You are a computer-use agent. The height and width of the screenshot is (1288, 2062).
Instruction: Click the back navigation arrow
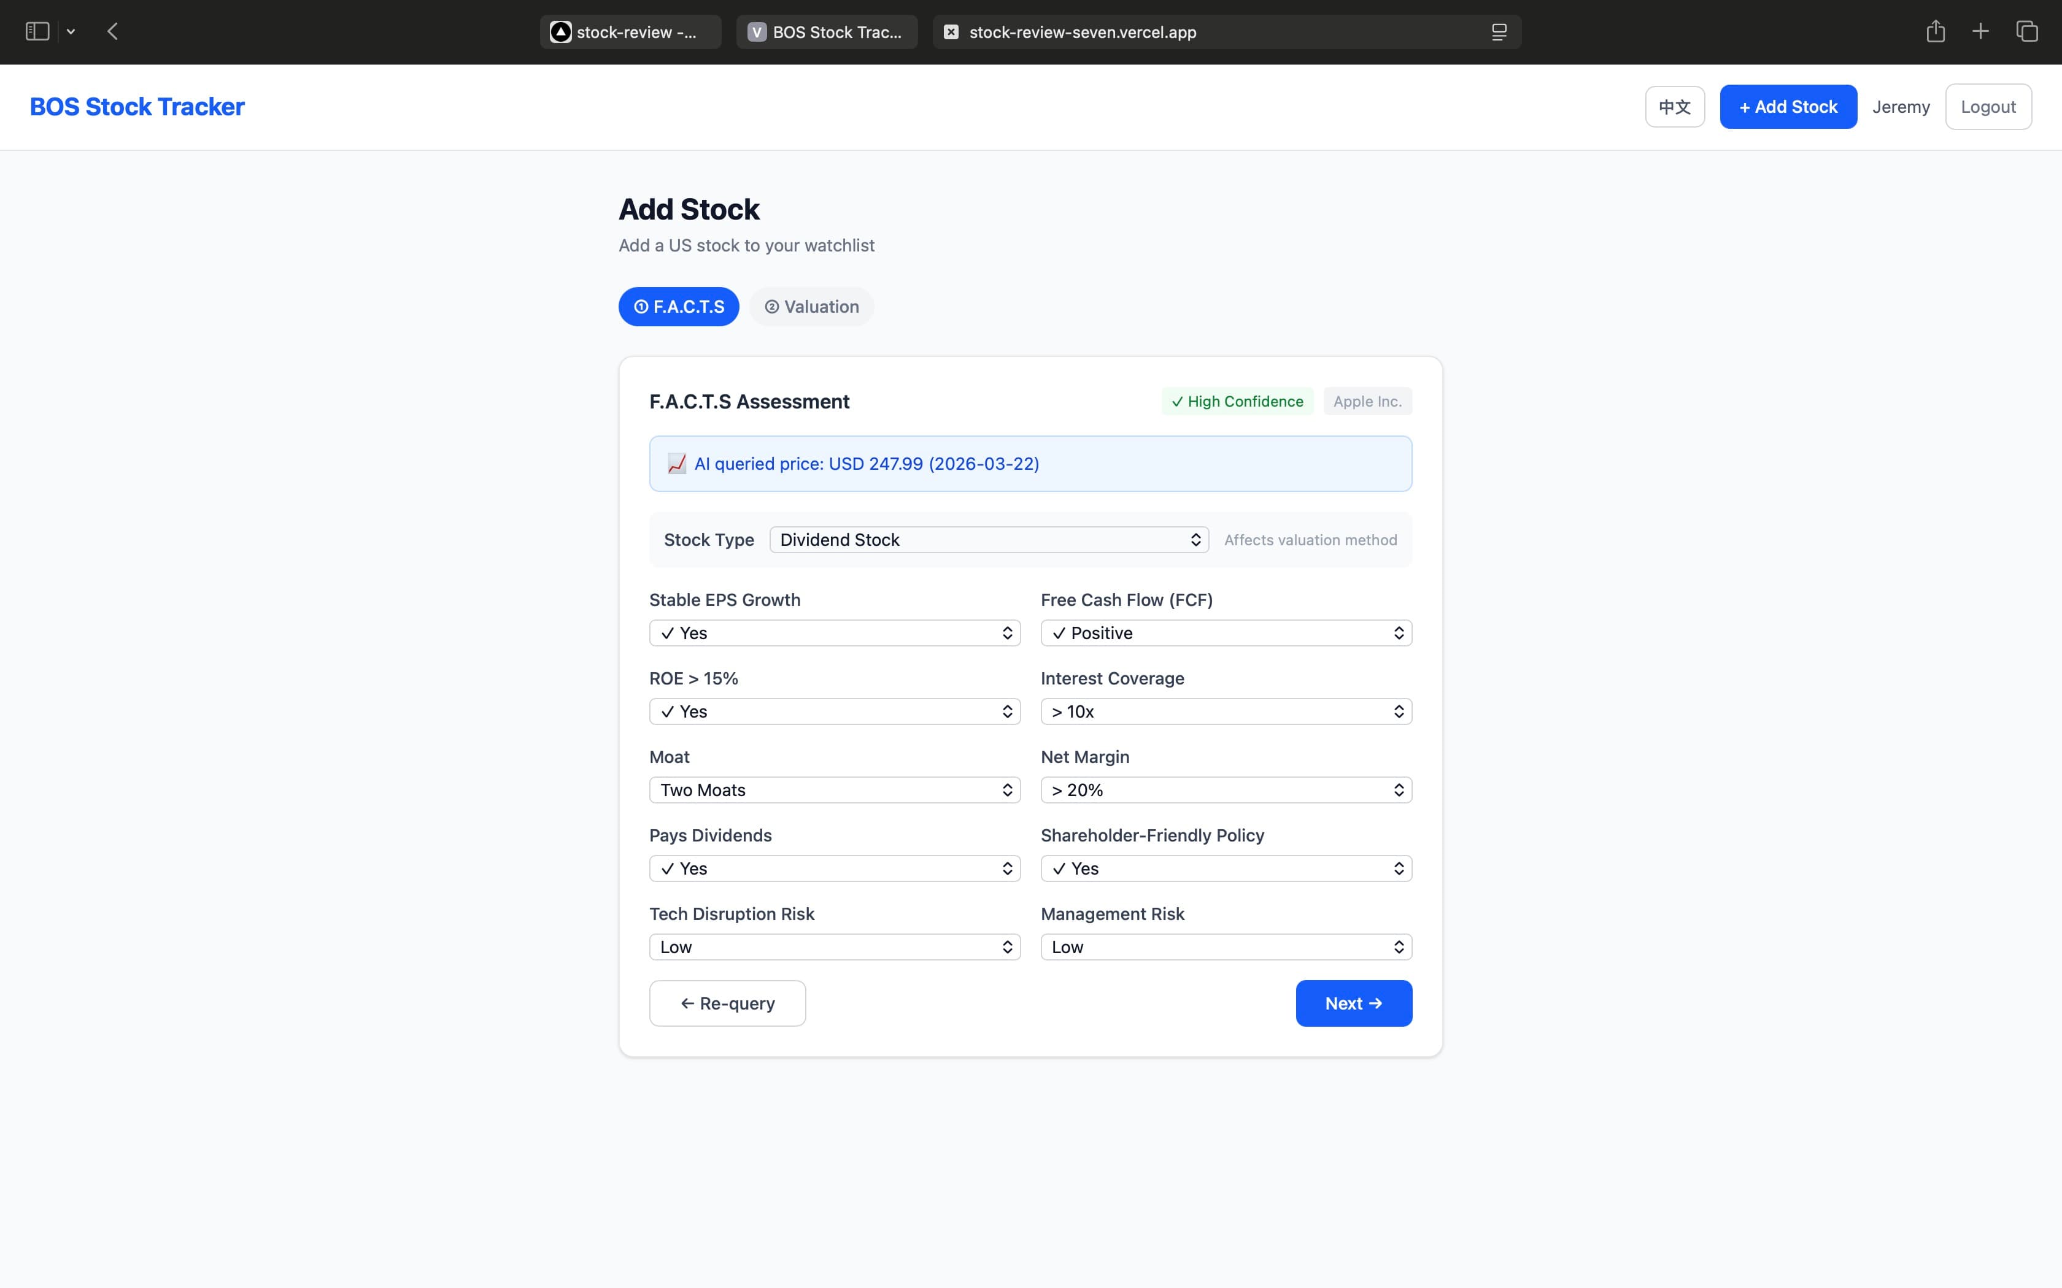click(112, 31)
